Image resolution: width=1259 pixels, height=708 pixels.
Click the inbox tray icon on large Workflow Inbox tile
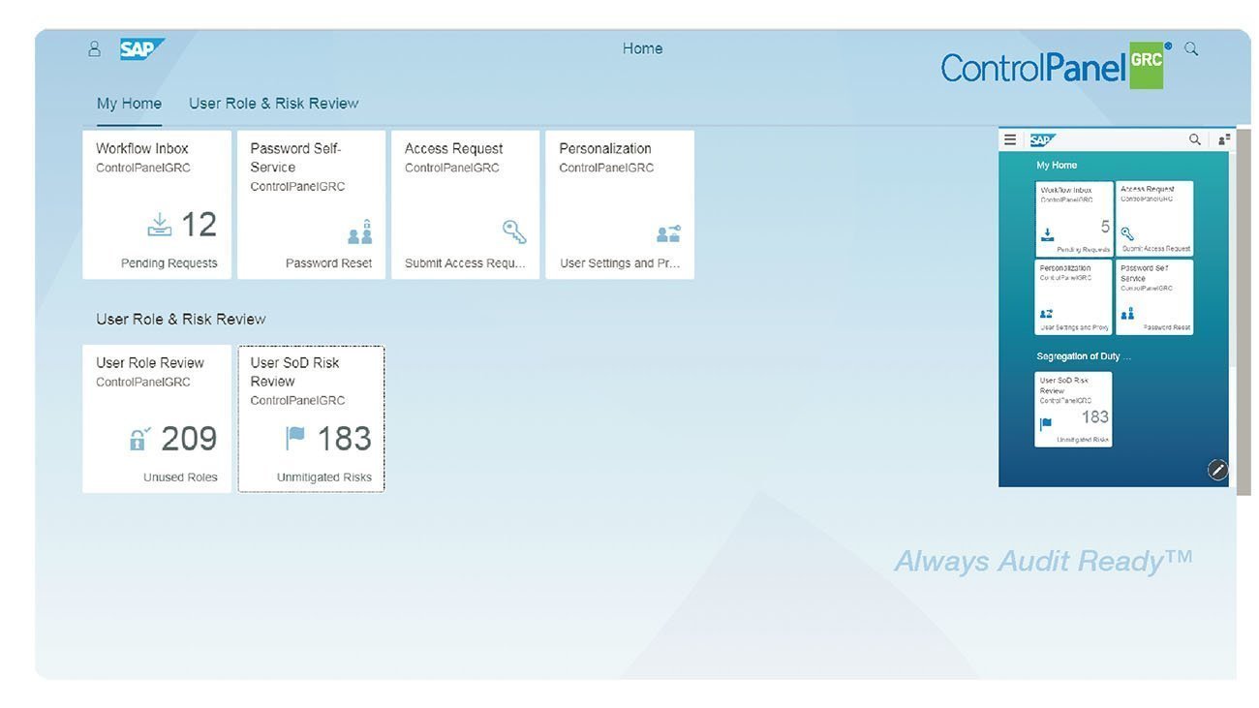point(159,226)
